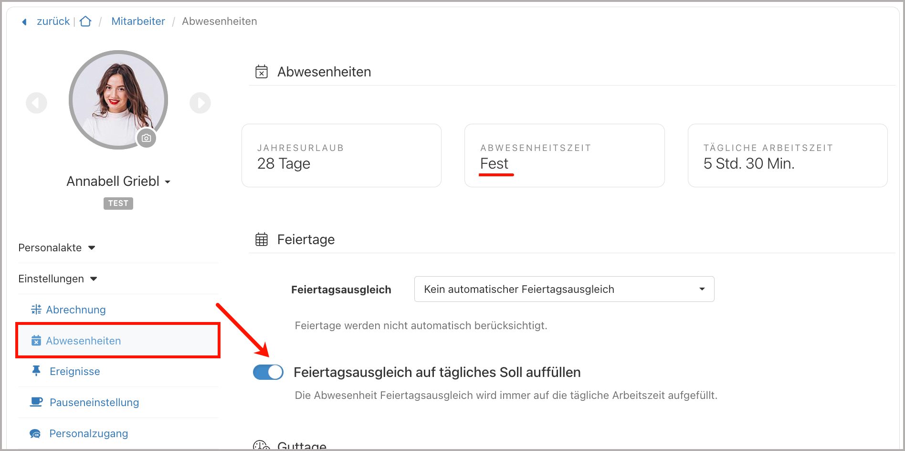Open Ereignisse settings in the sidebar
The image size is (905, 451).
click(75, 371)
